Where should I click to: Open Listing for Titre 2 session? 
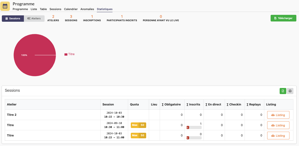[x=278, y=115]
